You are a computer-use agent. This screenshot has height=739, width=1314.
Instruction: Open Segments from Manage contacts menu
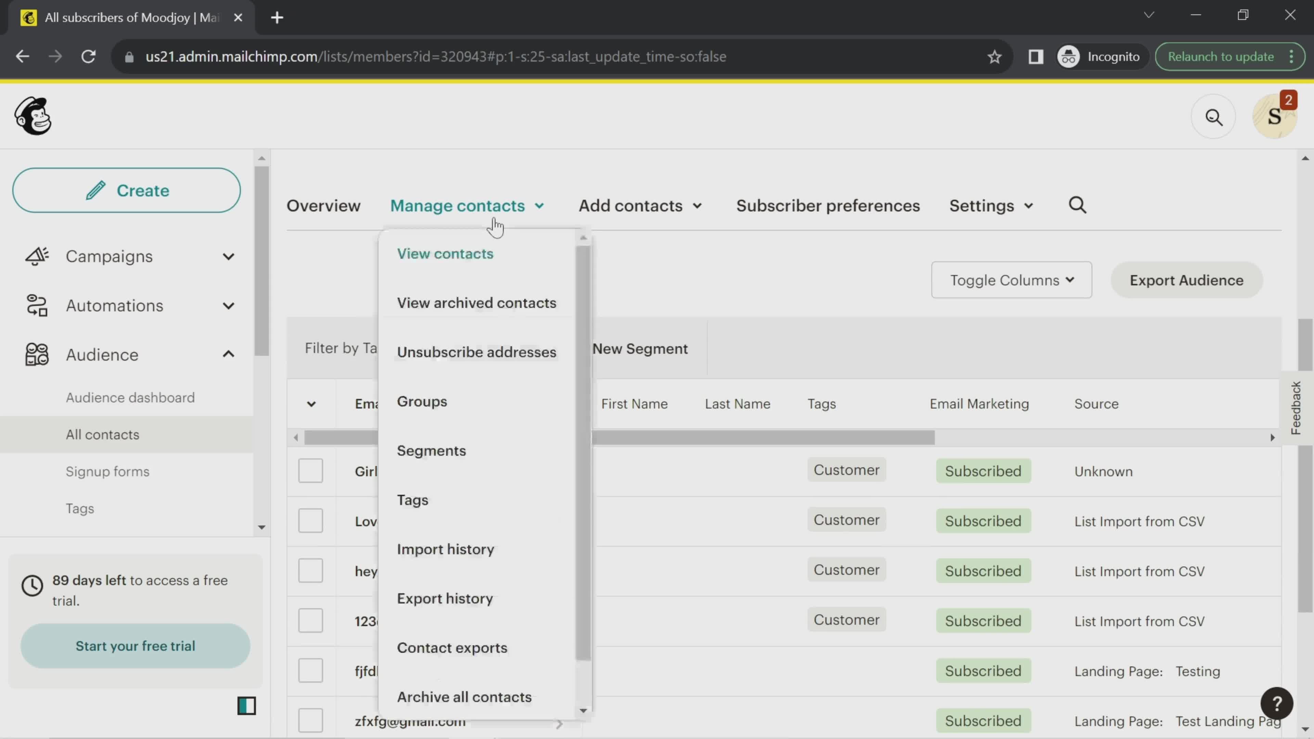[431, 451]
